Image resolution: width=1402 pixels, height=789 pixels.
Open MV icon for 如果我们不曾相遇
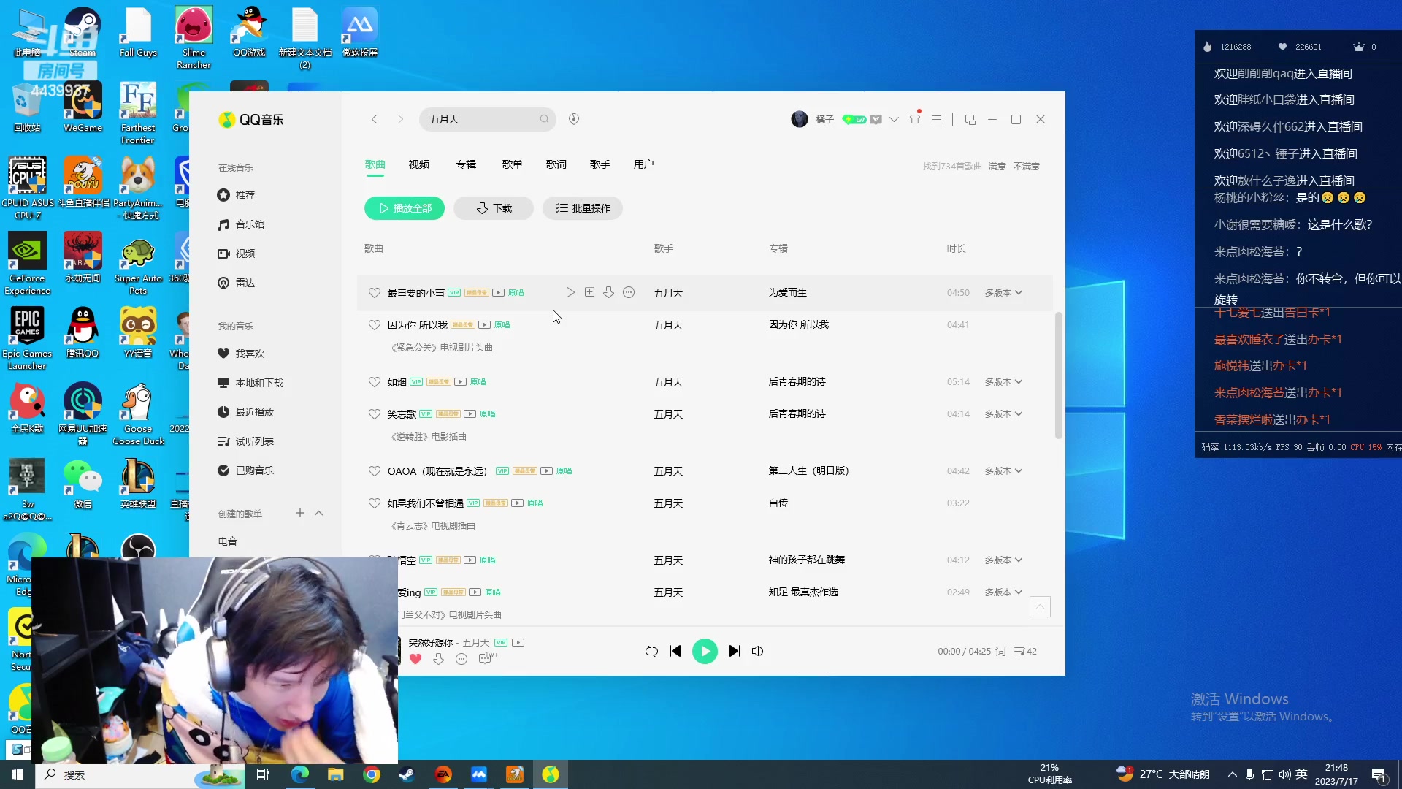517,503
